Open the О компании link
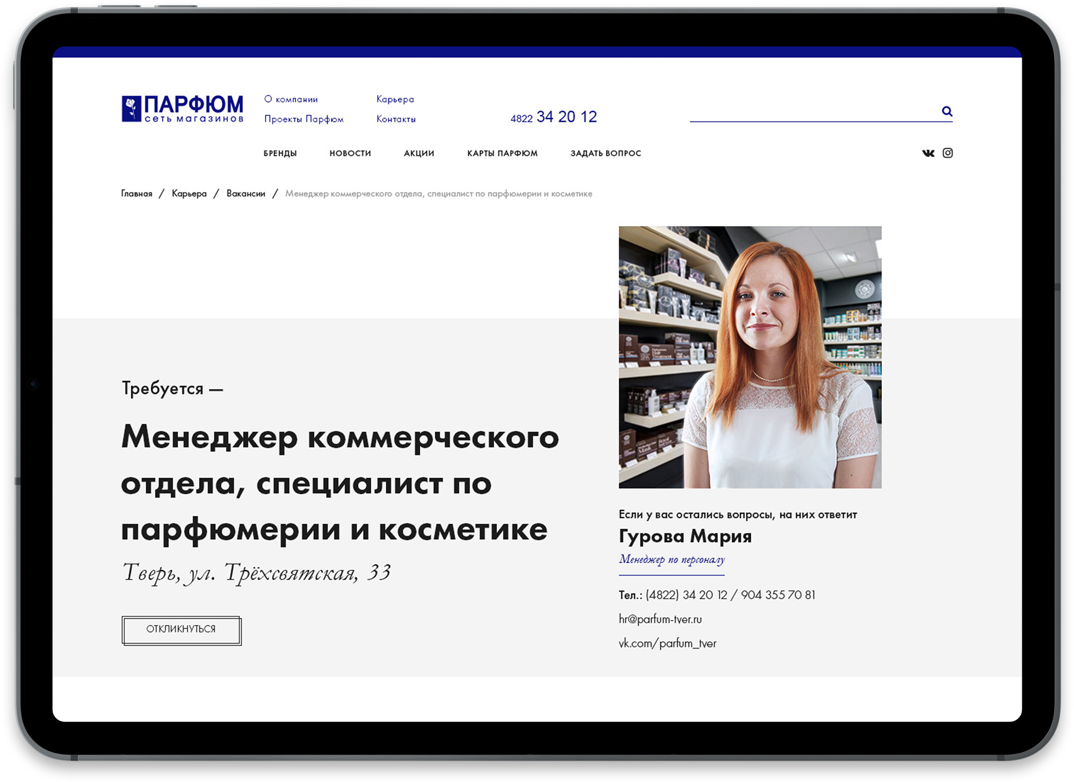The image size is (1074, 782). [x=291, y=99]
